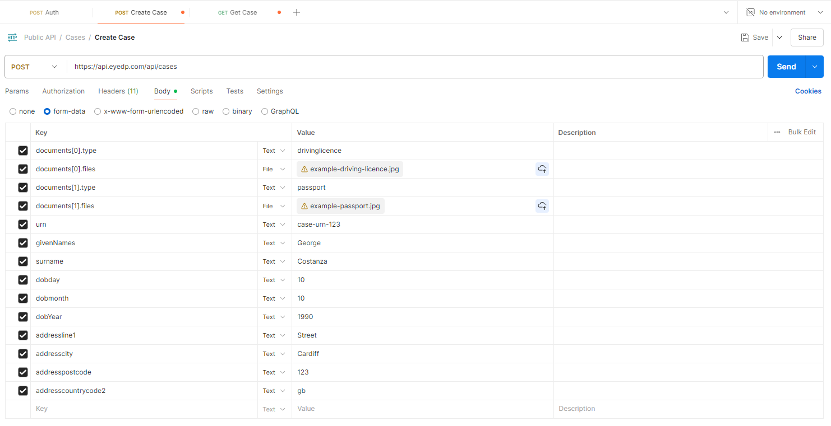Select the raw body type radio button
Screen dimensions: 831x426
pyautogui.click(x=195, y=111)
